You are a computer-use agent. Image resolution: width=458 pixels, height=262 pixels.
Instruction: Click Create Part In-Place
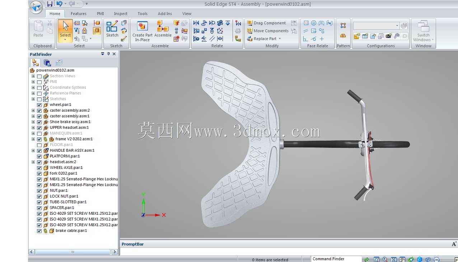point(142,31)
